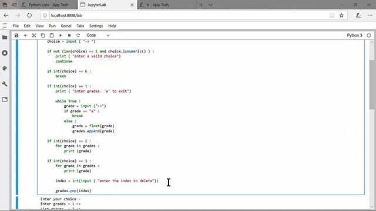Viewport: 376px width, 211px height.
Task: Open the Edit menu
Action: point(27,26)
